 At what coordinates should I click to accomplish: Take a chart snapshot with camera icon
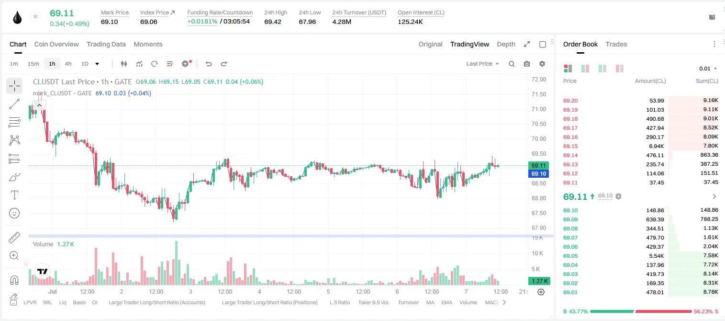click(527, 64)
